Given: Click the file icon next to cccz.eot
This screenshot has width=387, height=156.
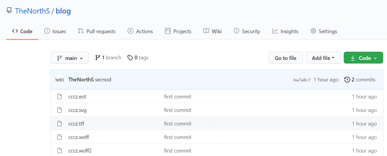Looking at the screenshot, I should pyautogui.click(x=59, y=97).
